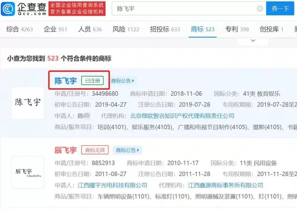This screenshot has height=210, width=297.
Task: Expand the filter panel chevron
Action: (x=253, y=40)
